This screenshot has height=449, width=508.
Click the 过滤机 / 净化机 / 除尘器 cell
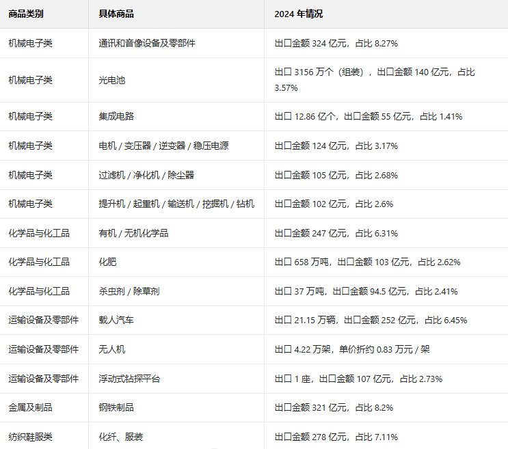point(146,175)
